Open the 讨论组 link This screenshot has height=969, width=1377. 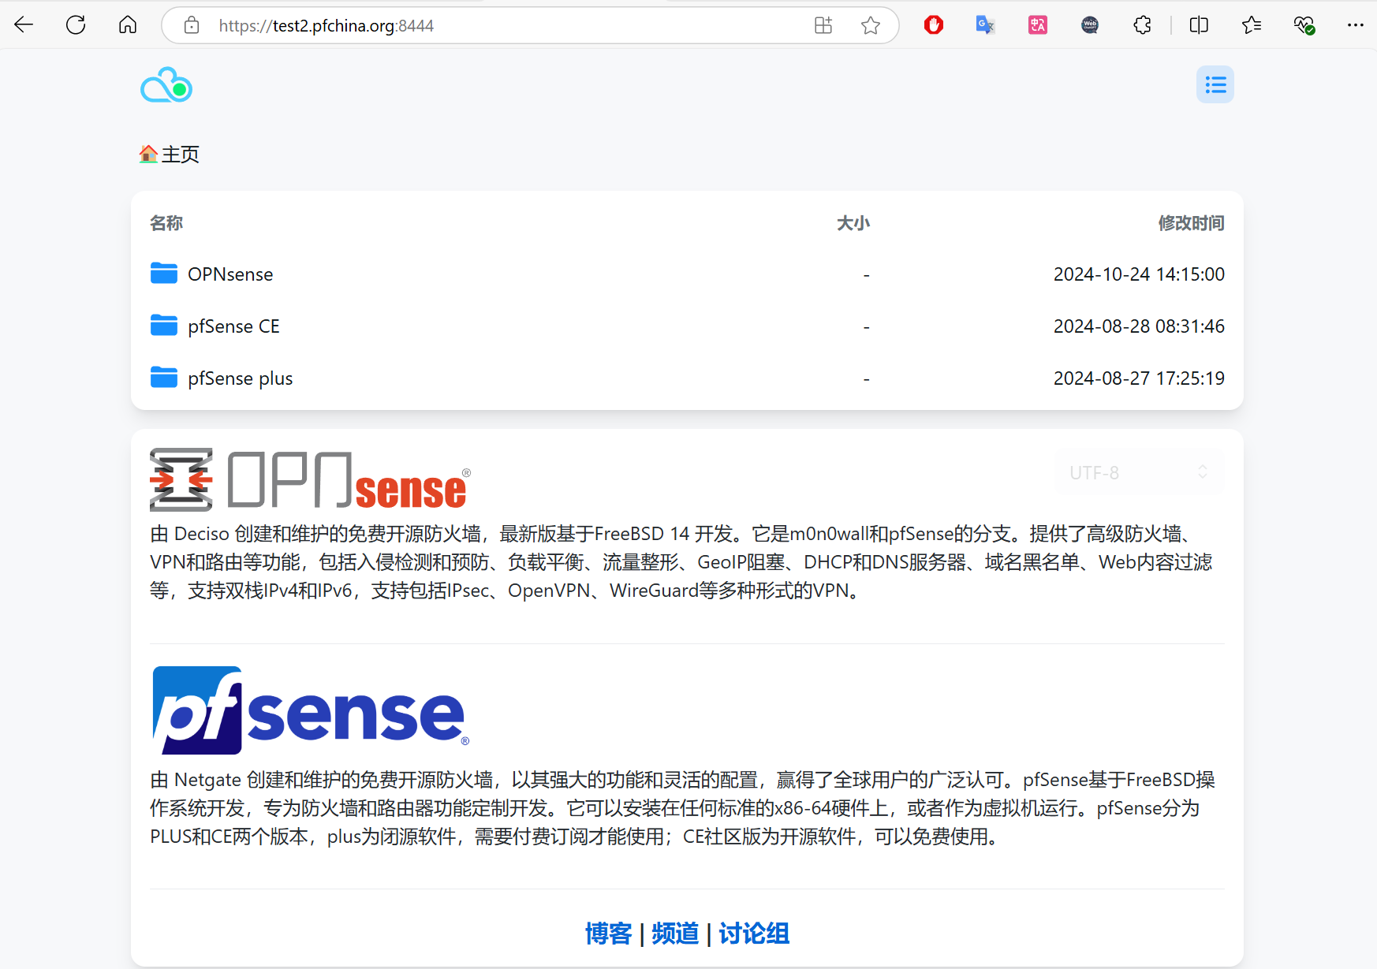tap(753, 934)
